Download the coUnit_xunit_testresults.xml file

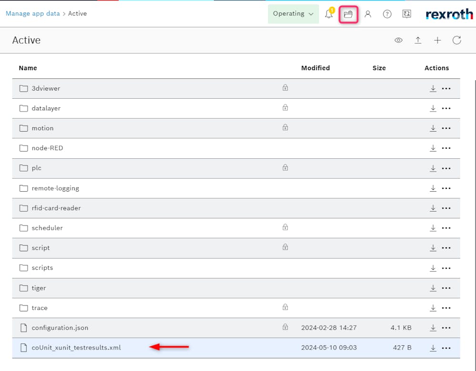click(433, 348)
